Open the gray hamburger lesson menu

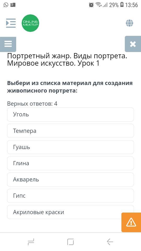tap(8, 44)
